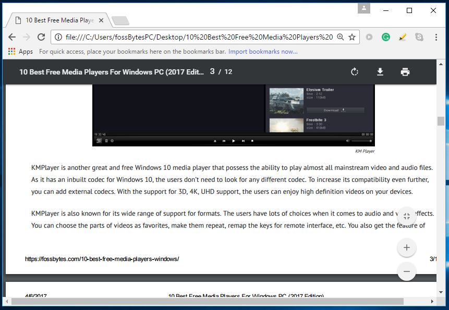
Task: Select the 10 Best Free Media Players tab
Action: [x=57, y=20]
